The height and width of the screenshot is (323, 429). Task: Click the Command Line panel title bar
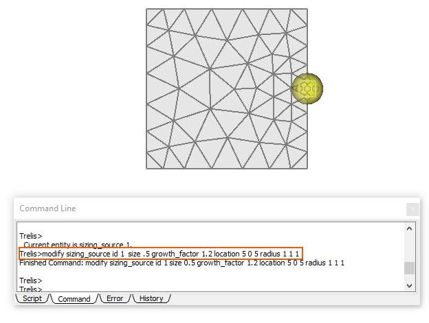pyautogui.click(x=206, y=208)
